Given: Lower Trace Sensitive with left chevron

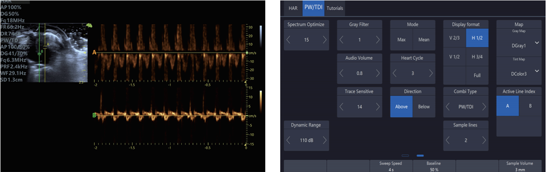Looking at the screenshot, I should (342, 107).
